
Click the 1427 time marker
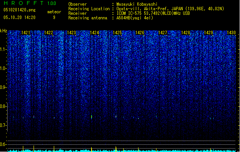point(163,33)
